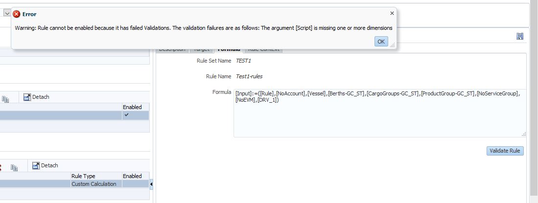Click the TEST1 rule set name value
Viewport: 538px width, 203px height.
[243, 61]
